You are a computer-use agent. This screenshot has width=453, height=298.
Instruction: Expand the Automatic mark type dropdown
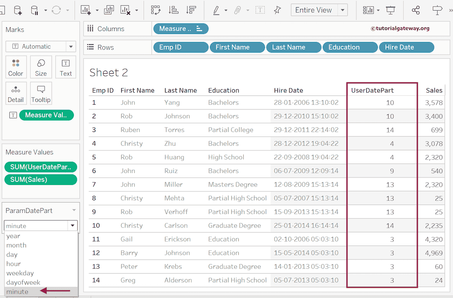point(71,46)
